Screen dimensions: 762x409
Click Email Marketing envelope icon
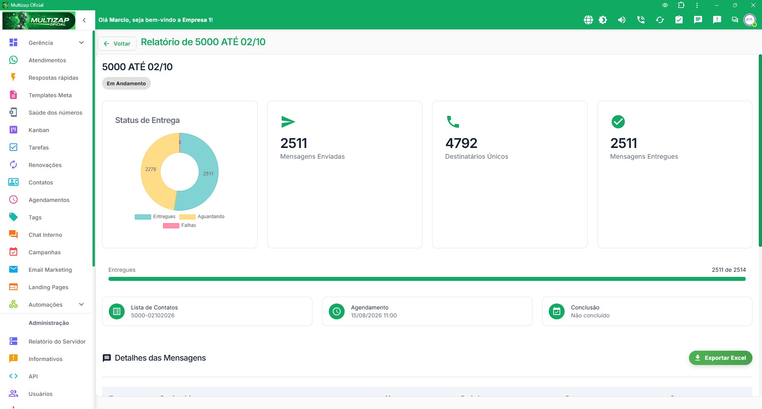pyautogui.click(x=14, y=269)
